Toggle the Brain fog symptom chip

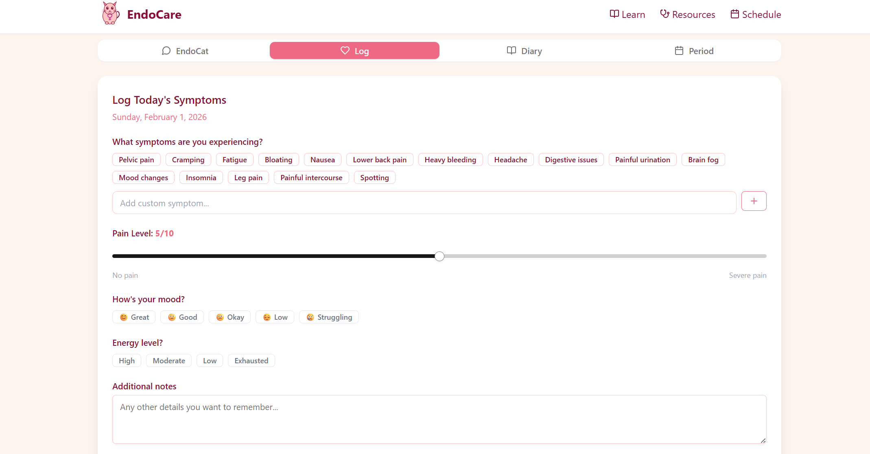pyautogui.click(x=703, y=160)
